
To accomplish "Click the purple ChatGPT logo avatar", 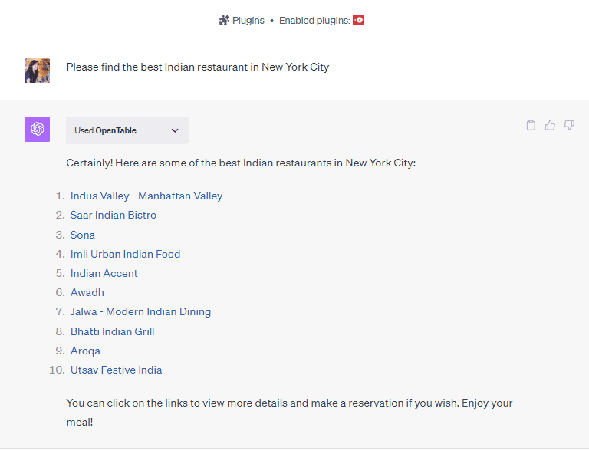I will pos(37,130).
